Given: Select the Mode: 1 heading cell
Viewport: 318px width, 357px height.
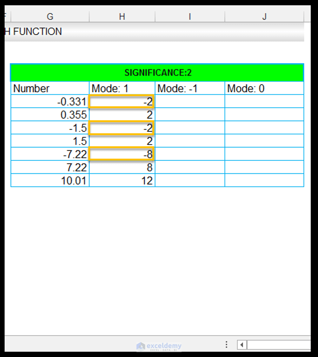Looking at the screenshot, I should [122, 88].
